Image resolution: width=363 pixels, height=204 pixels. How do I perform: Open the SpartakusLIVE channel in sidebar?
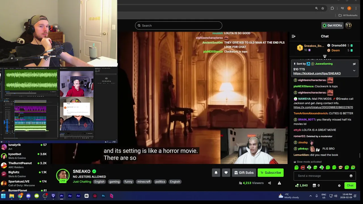coord(24,183)
